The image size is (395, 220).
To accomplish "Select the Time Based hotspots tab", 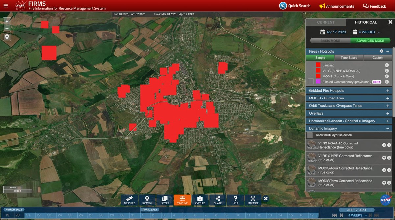I will (349, 58).
